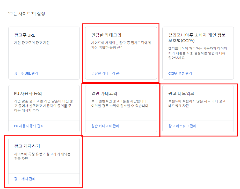Click the 광고주 URL card title
Viewport: 240px width, 189px height.
click(25, 35)
